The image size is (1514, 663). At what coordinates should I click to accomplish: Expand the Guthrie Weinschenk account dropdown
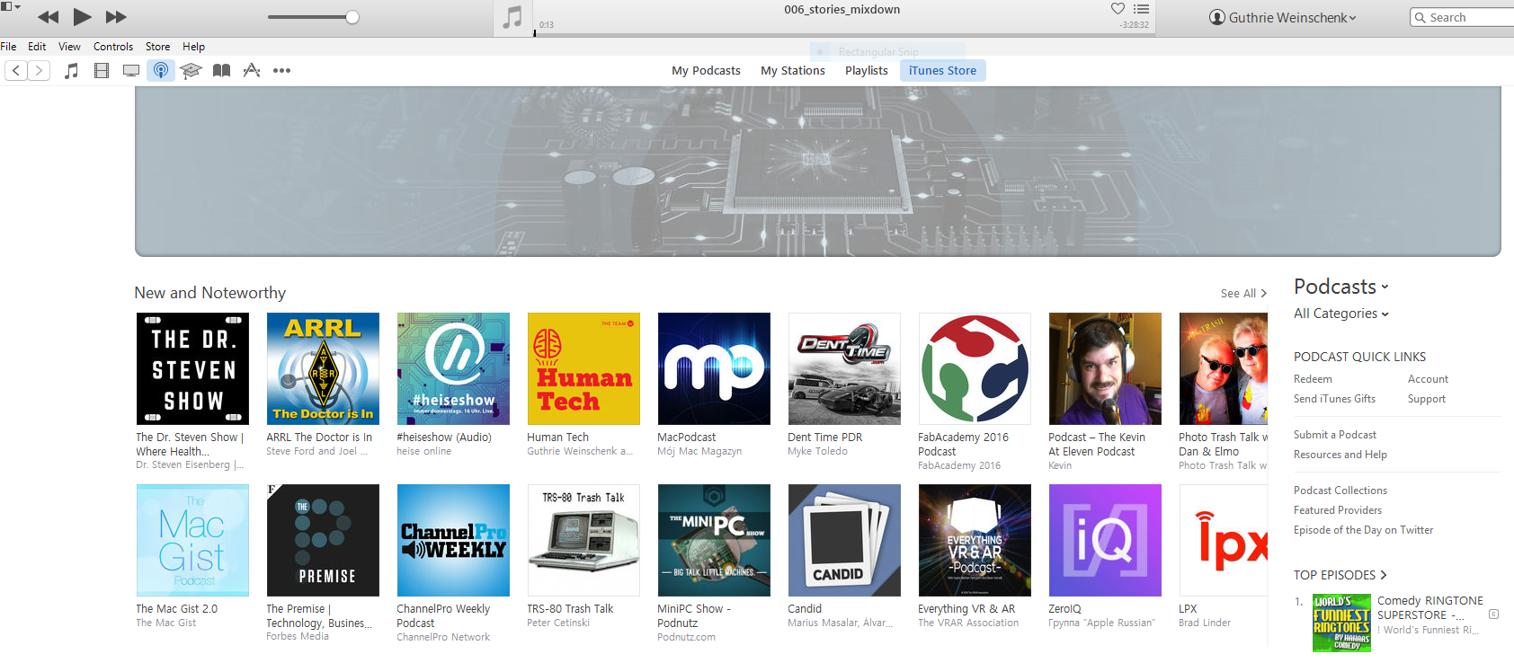click(1283, 18)
